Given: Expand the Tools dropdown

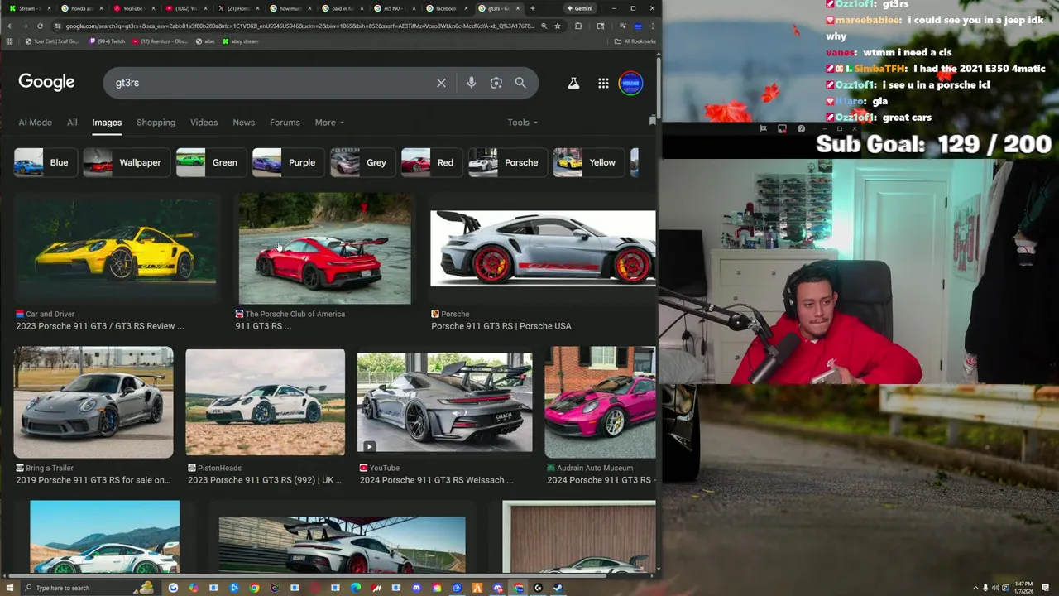Looking at the screenshot, I should [523, 123].
